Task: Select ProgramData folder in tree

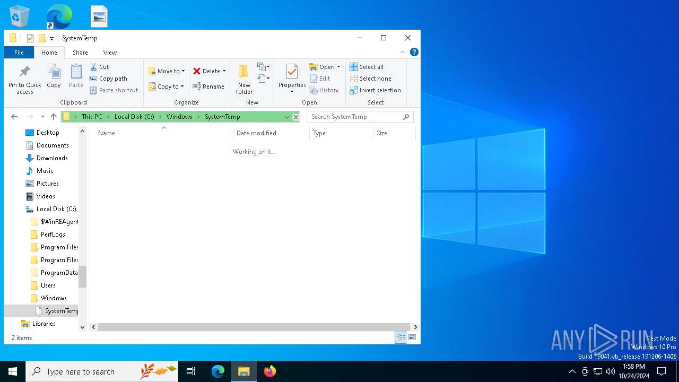Action: point(59,273)
